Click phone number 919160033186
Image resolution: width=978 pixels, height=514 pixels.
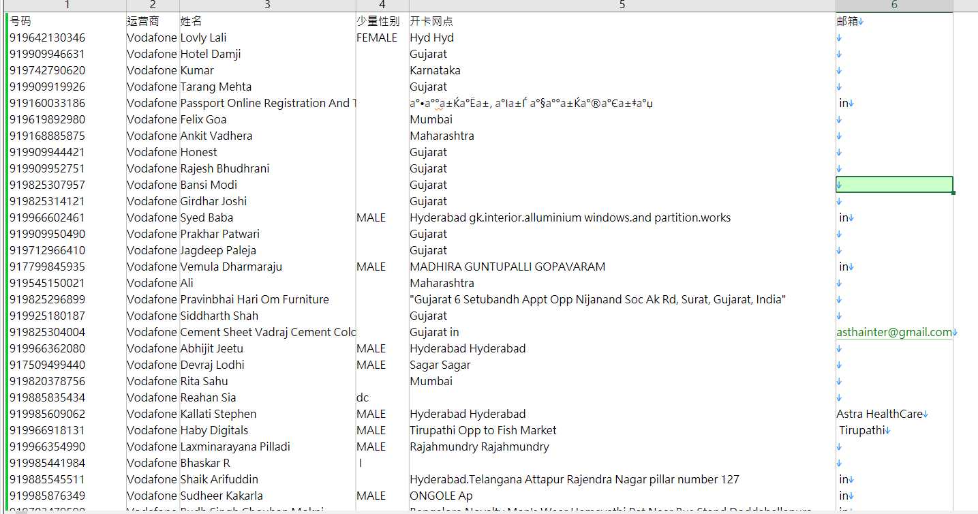67,103
